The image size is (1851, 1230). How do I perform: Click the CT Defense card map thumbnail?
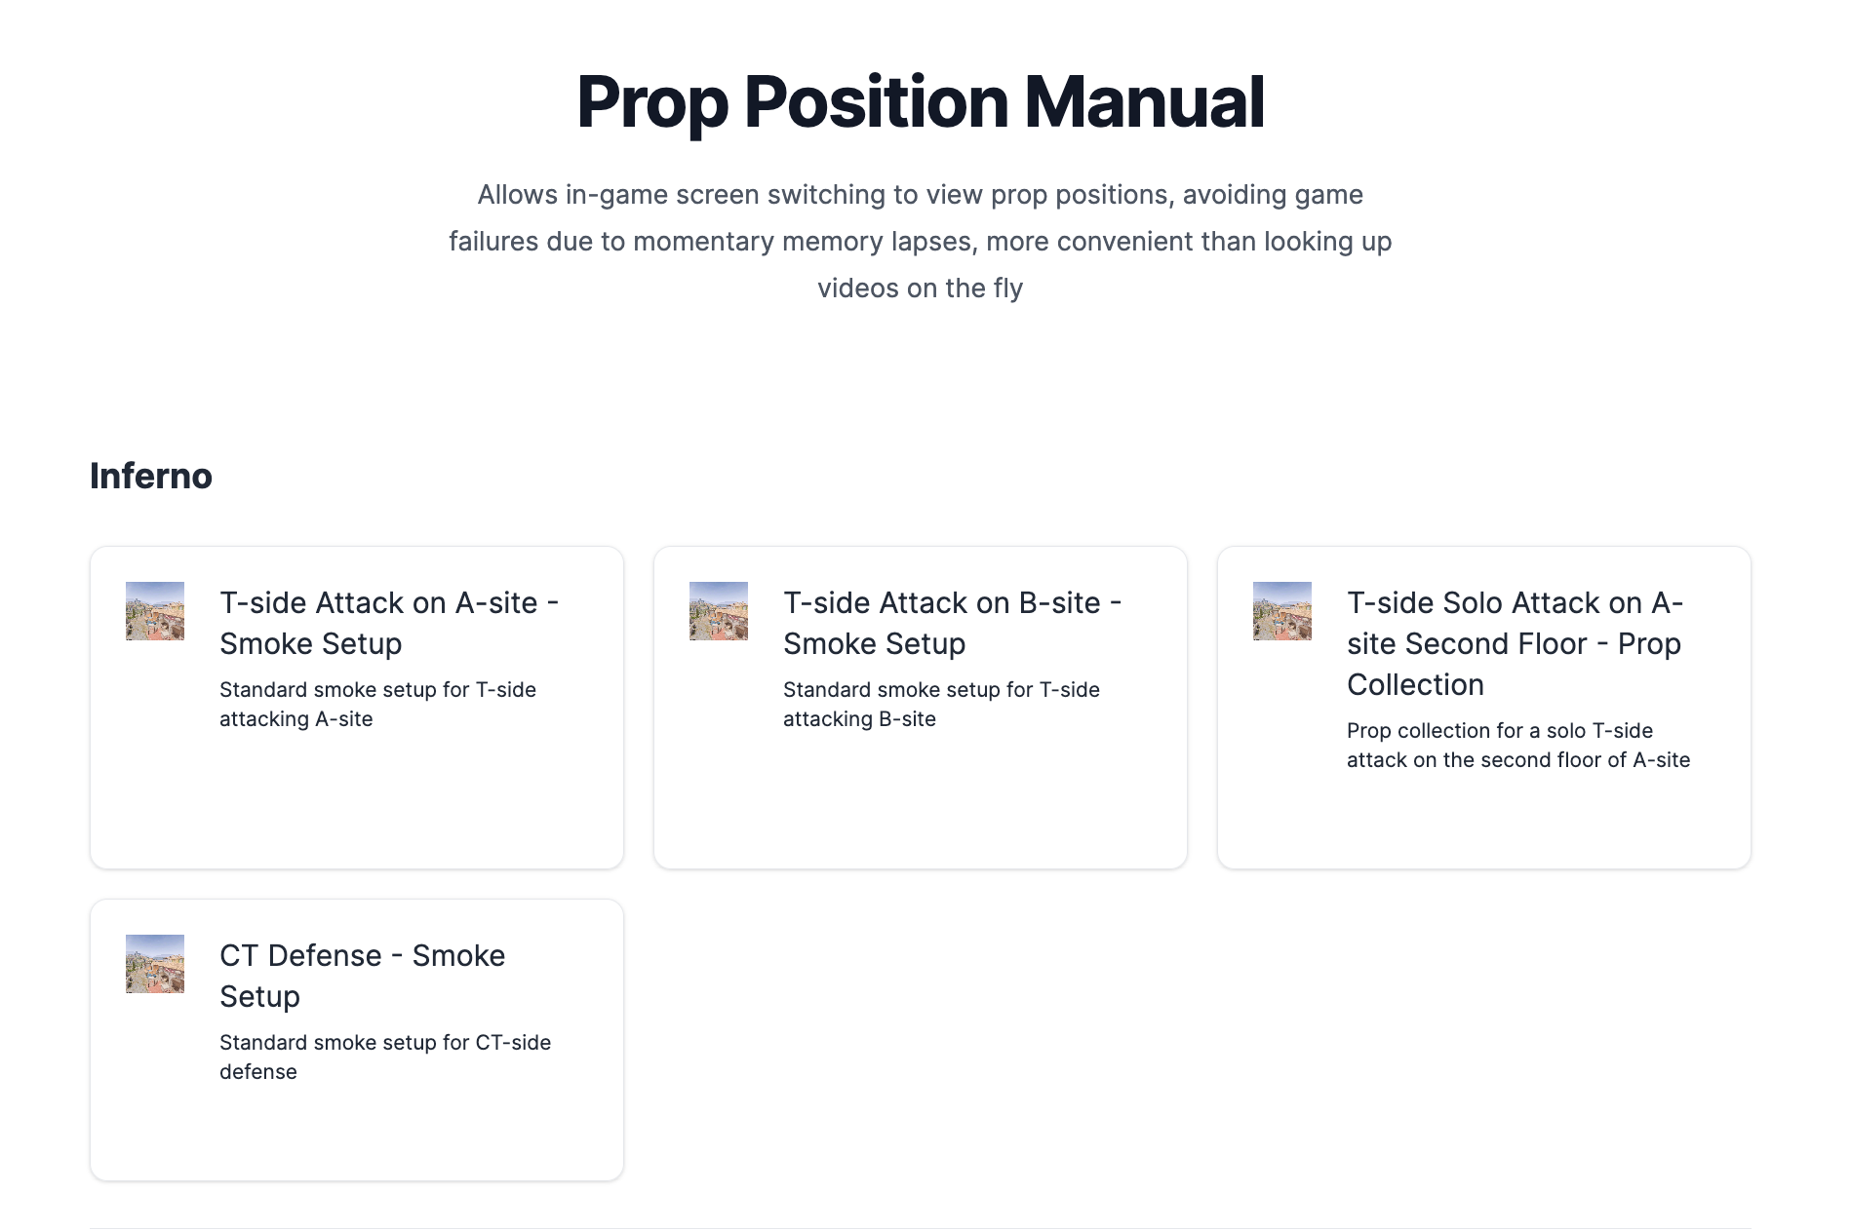point(155,964)
